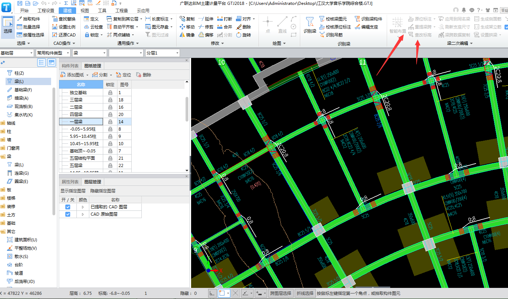Select the 删除 delete tool
The width and height of the screenshot is (508, 299).
pyautogui.click(x=244, y=27)
